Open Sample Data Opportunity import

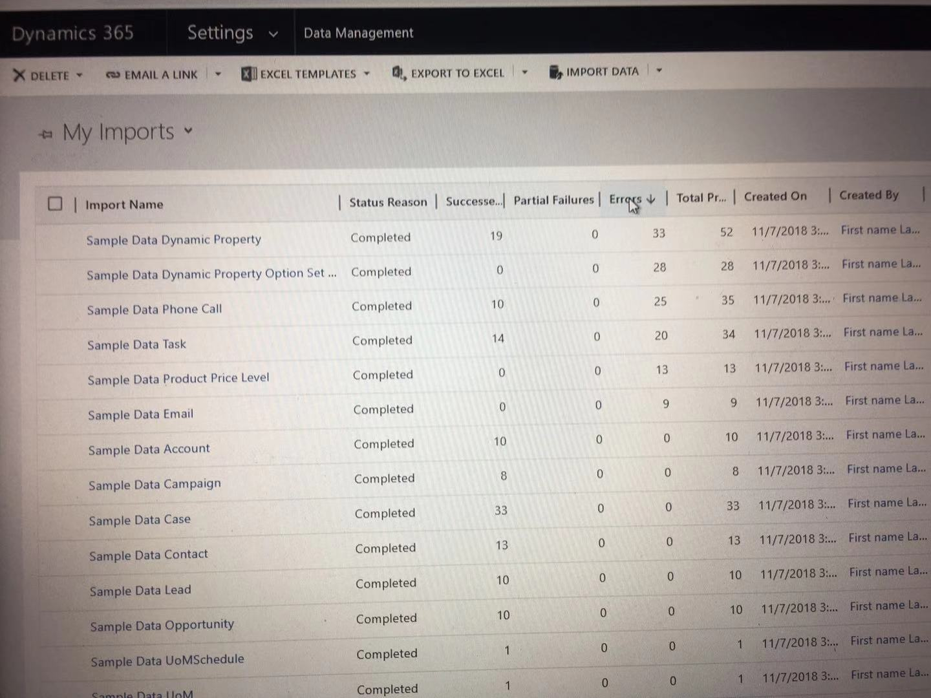point(162,626)
